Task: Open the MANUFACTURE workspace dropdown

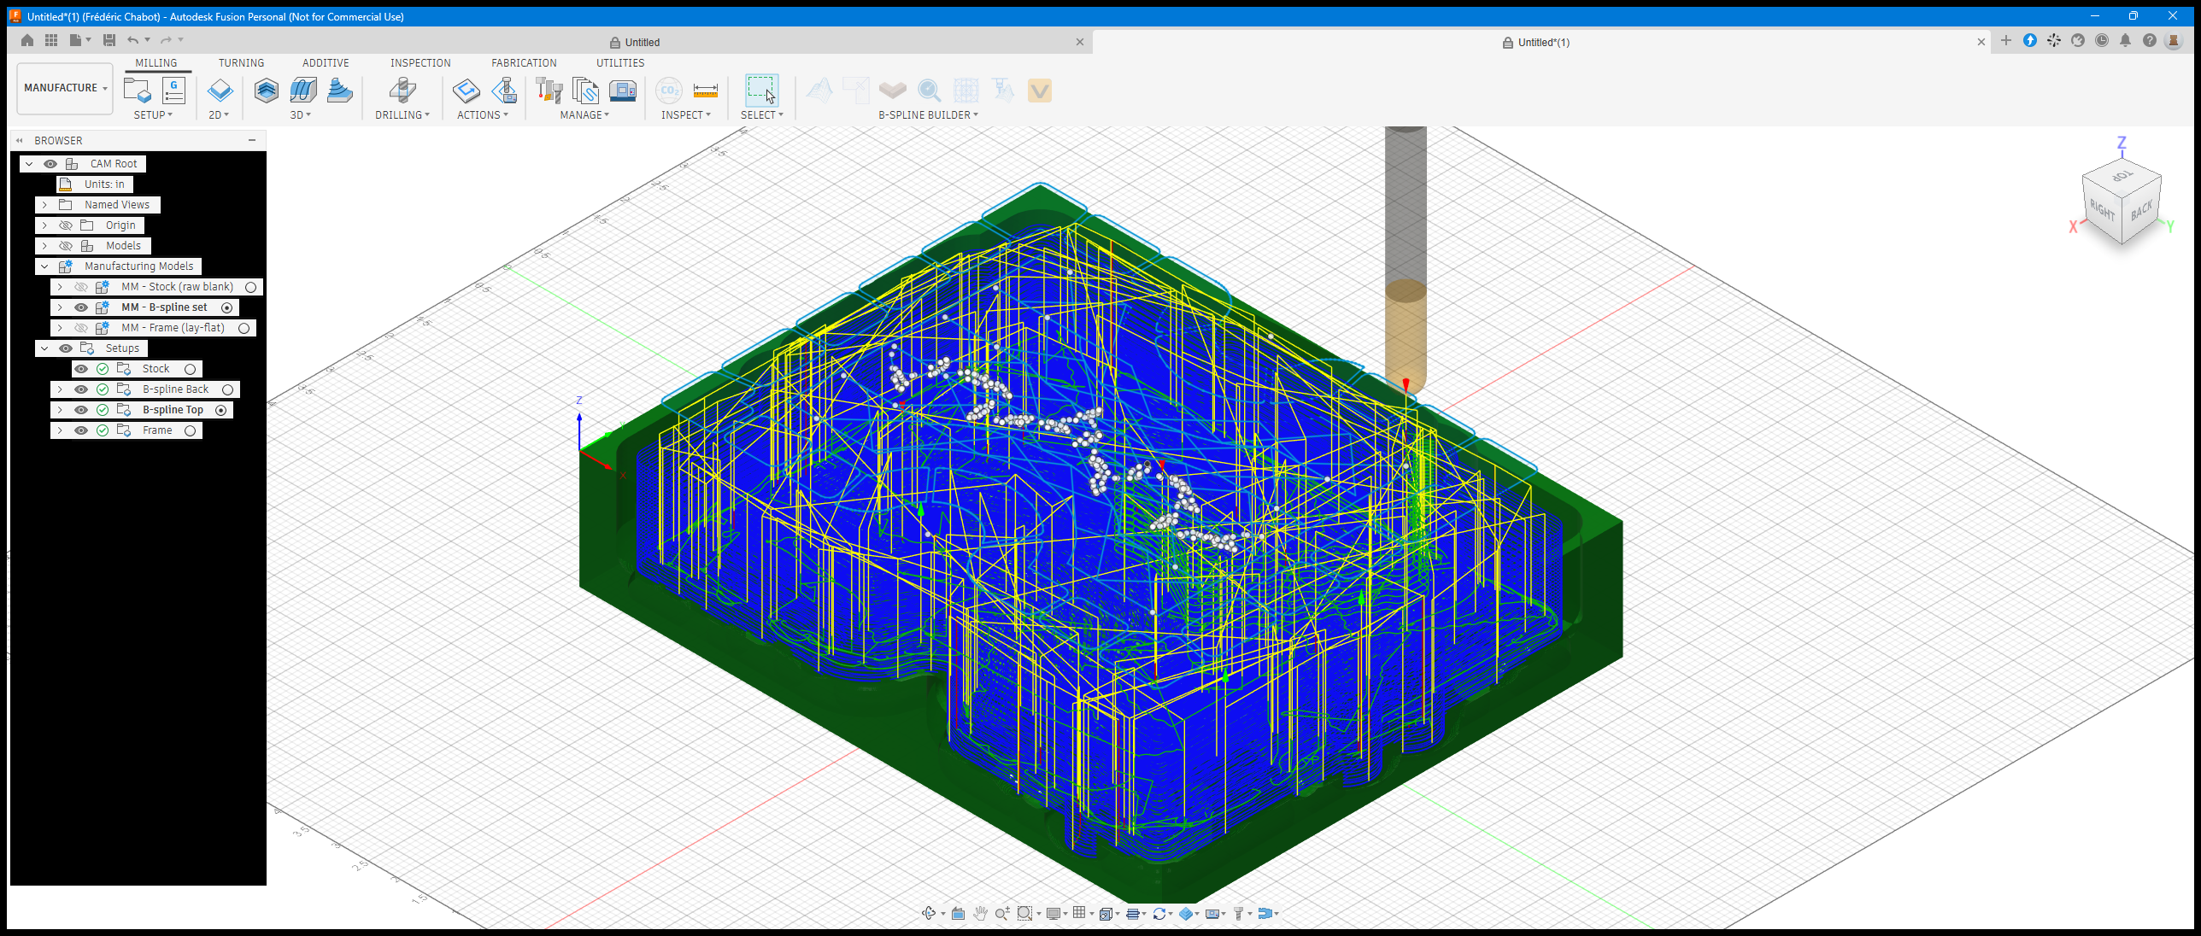Action: click(65, 88)
